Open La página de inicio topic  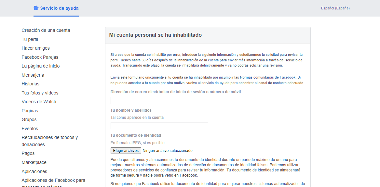click(41, 66)
